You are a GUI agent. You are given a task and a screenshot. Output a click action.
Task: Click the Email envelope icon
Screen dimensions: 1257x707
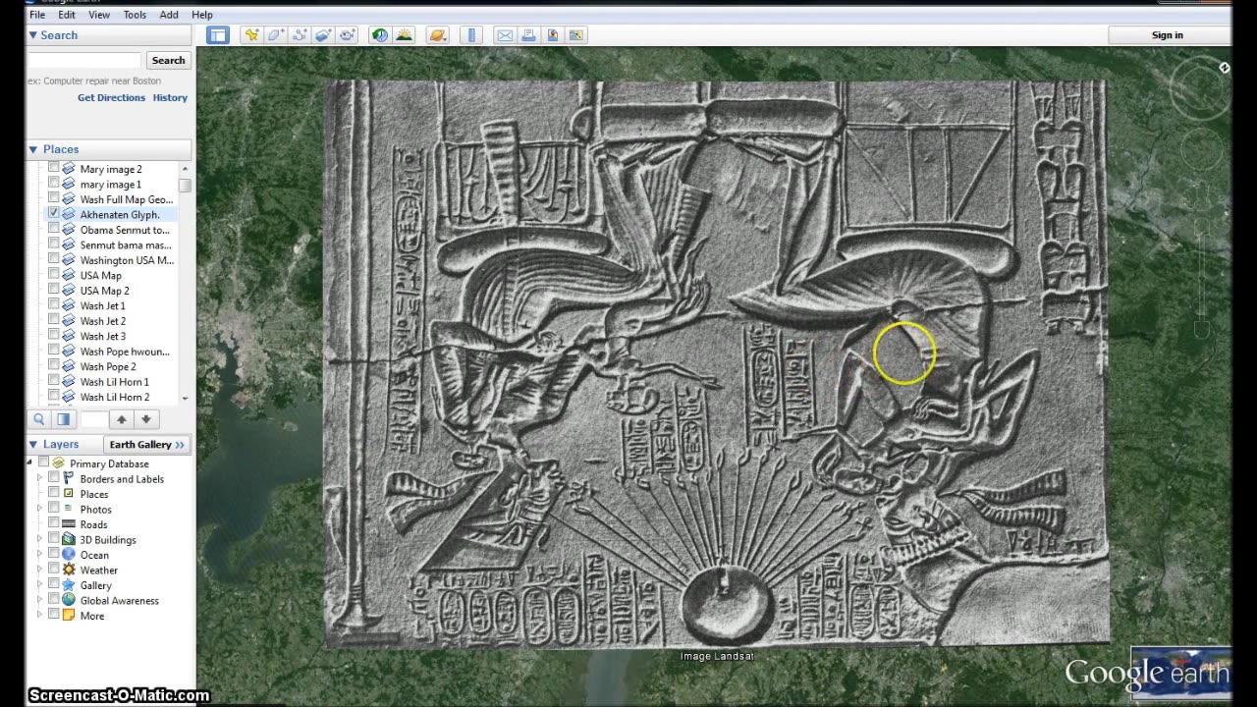[x=505, y=35]
